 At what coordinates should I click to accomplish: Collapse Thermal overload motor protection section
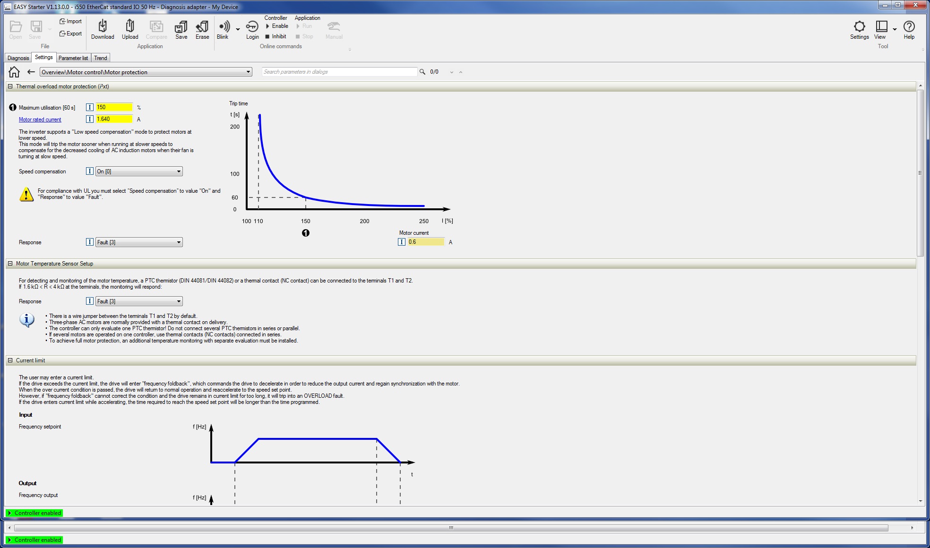[10, 86]
